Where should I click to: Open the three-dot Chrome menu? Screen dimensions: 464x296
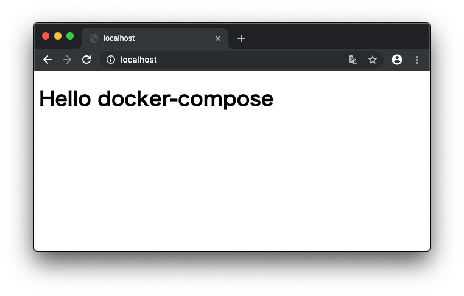point(417,60)
